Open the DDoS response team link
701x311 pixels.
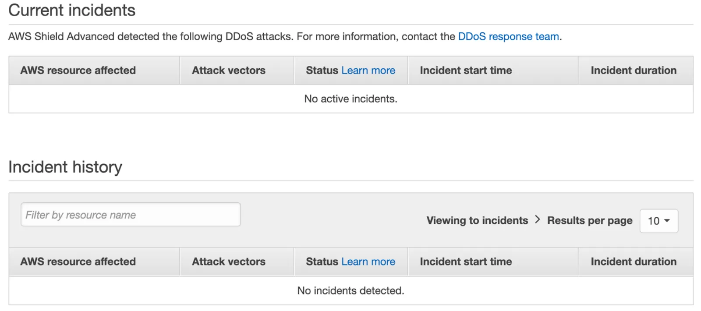pyautogui.click(x=508, y=37)
